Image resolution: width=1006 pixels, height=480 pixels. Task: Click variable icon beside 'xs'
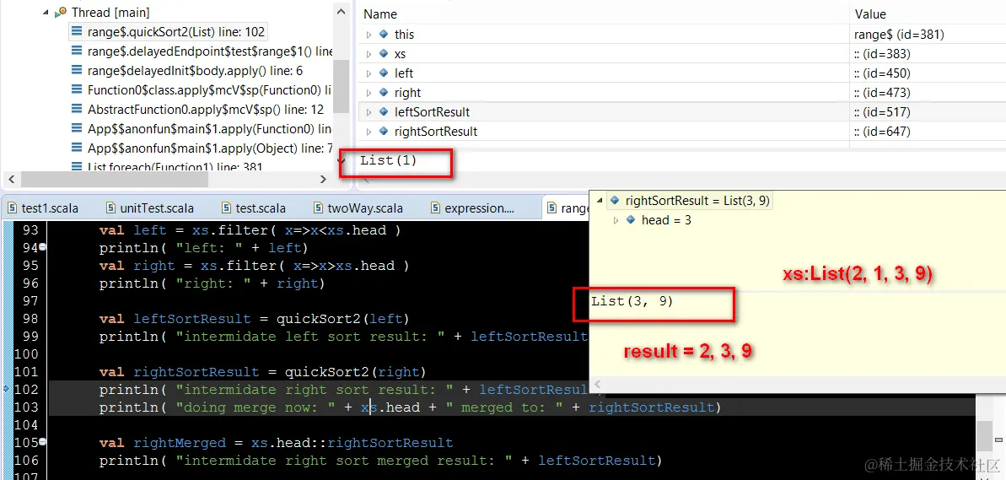384,54
